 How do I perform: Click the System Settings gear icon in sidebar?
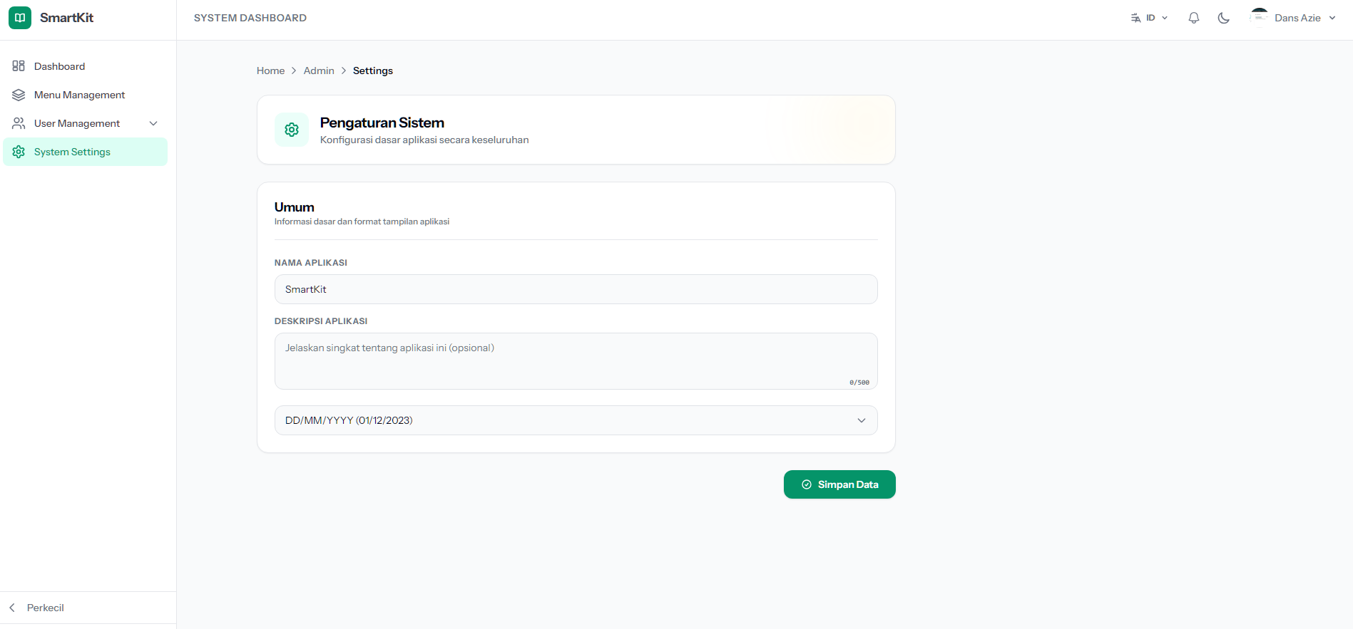tap(19, 152)
